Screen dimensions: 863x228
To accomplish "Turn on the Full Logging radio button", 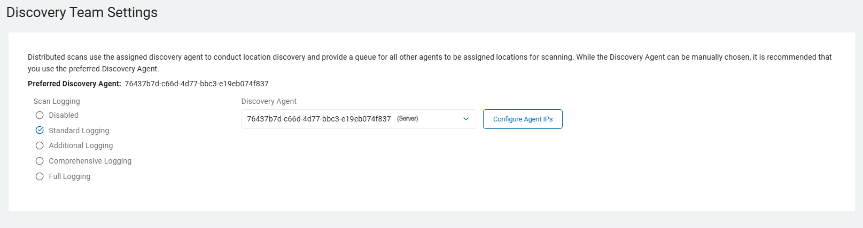I will 40,176.
